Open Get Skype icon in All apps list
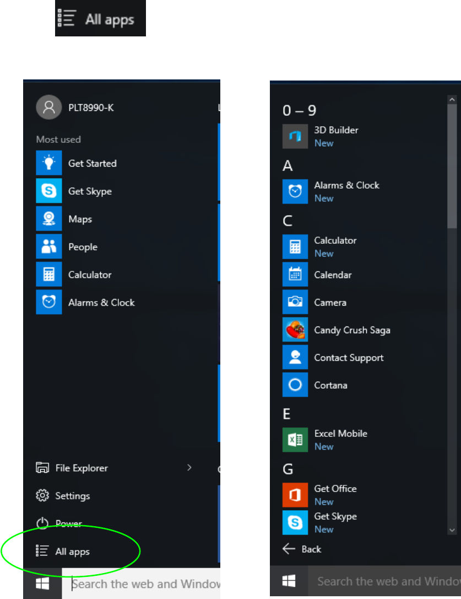This screenshot has width=461, height=599. point(295,522)
